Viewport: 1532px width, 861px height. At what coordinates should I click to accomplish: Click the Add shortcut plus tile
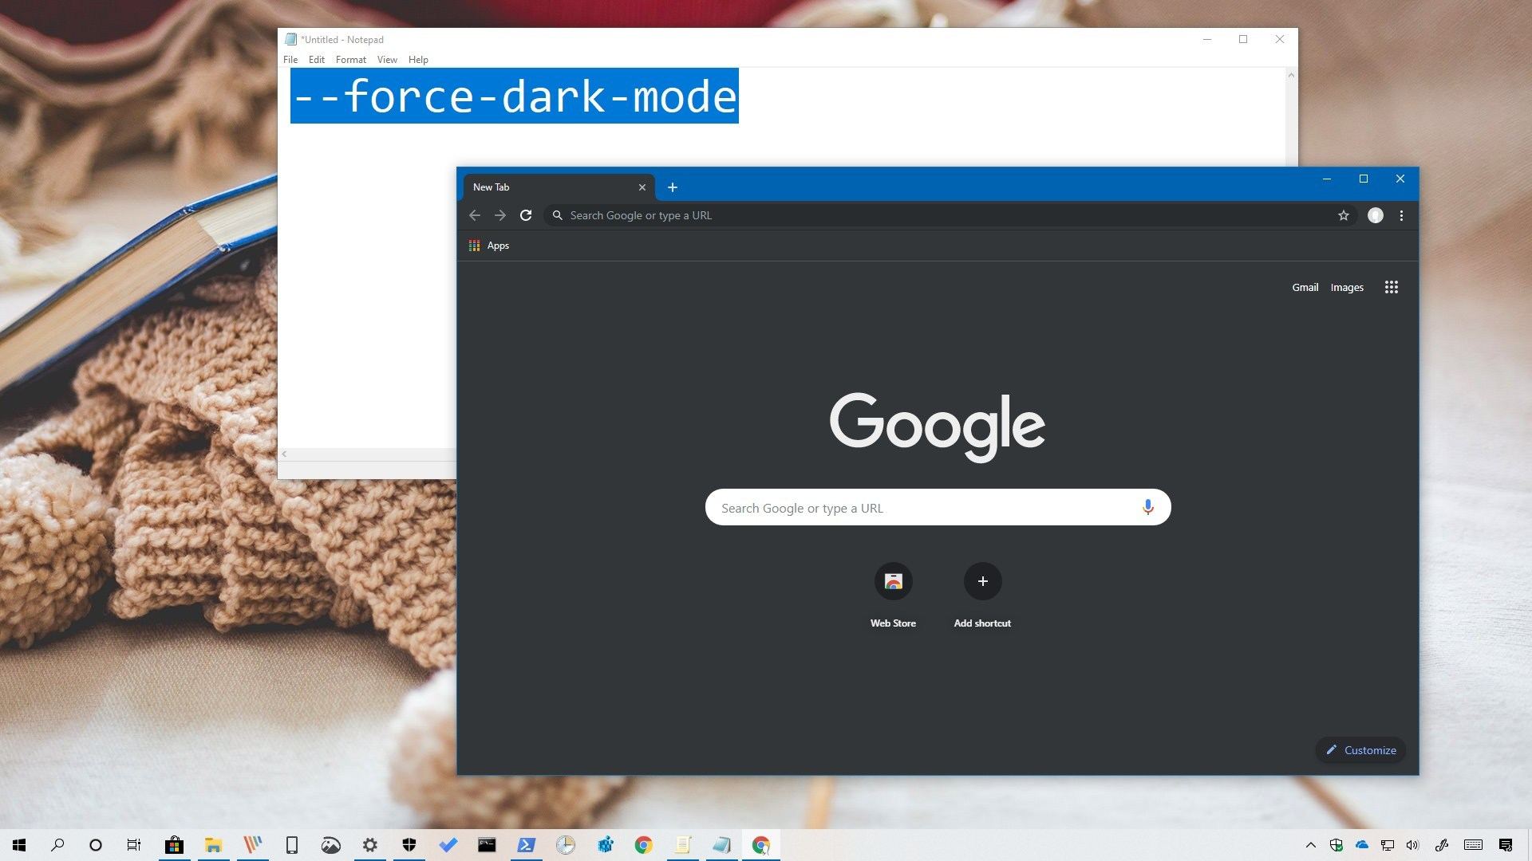tap(982, 582)
